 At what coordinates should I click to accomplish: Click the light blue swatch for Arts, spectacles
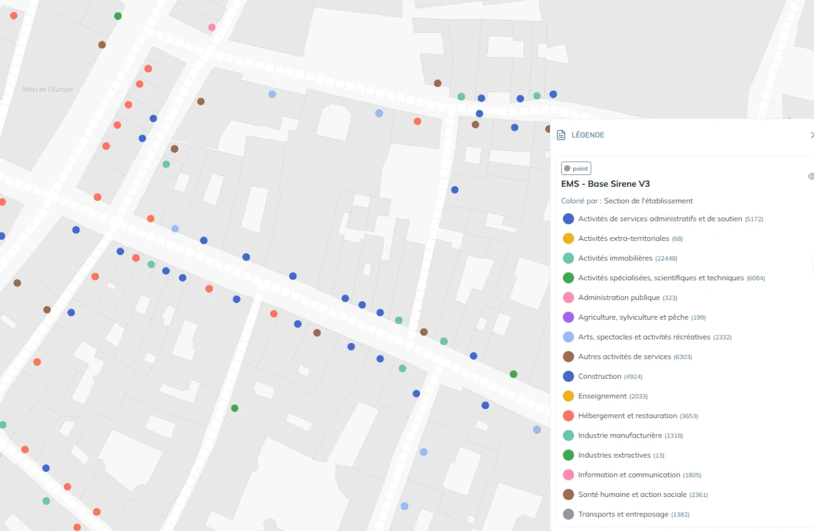coord(568,337)
